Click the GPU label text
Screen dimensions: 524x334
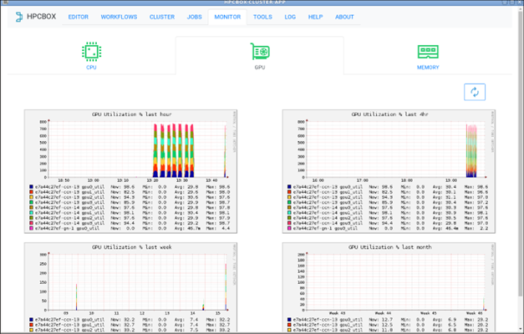point(260,68)
